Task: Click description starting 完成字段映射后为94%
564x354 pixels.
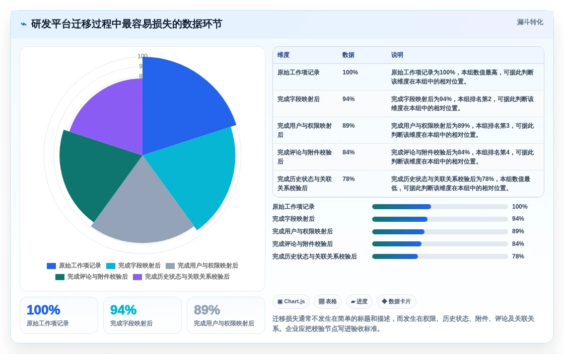Action: 463,104
